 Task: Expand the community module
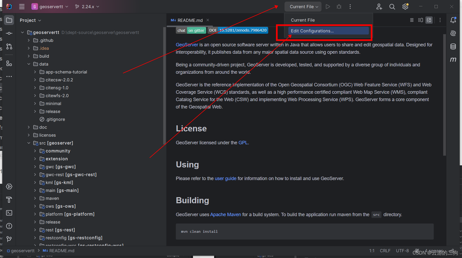(35, 151)
